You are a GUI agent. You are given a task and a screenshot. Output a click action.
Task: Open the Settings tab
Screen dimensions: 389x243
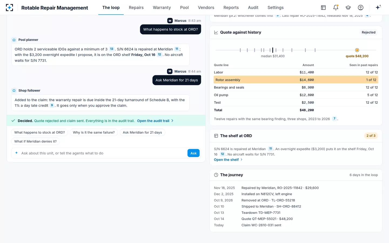(276, 8)
